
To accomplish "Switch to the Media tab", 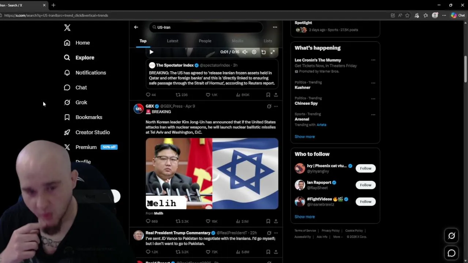I will 237,41.
